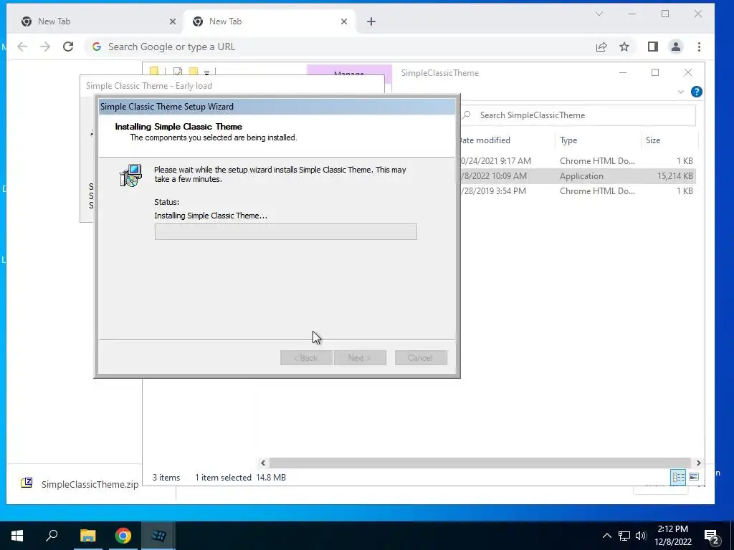Focus the Chrome address bar
Screen dimensions: 734x550
click(337, 47)
